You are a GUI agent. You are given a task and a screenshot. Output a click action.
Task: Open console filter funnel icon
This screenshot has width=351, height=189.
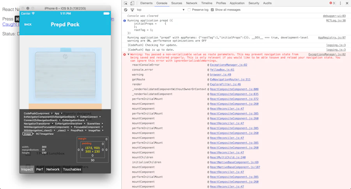tap(132, 10)
